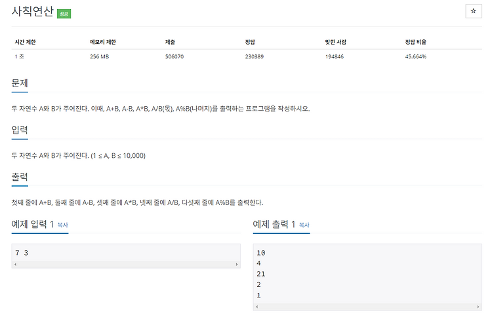The width and height of the screenshot is (492, 321).
Task: Copy sample output via 복사 link
Action: 304,225
